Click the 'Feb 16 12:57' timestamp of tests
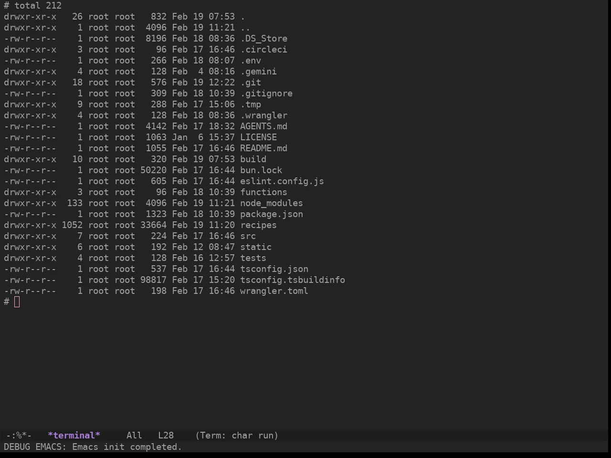Screen dimensions: 611x458 [203, 258]
